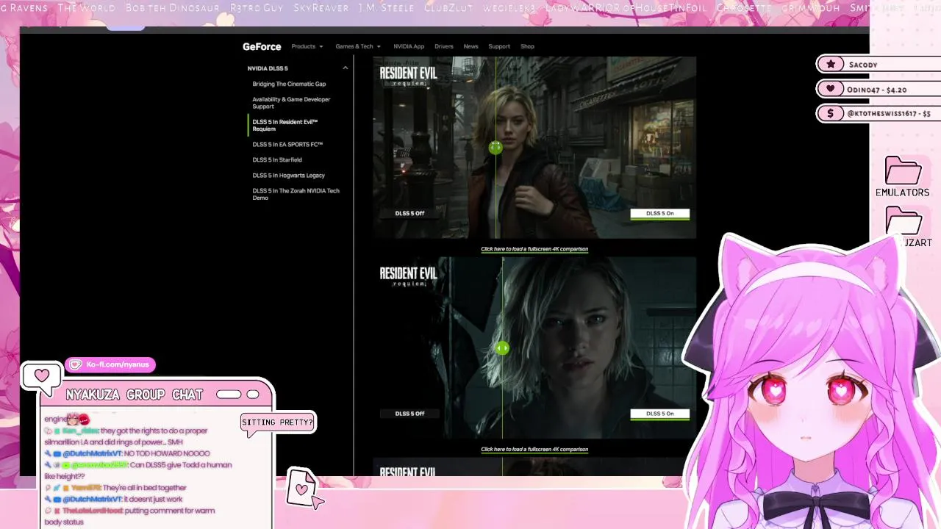Click the Ko-fi.com/nyanus badge
The height and width of the screenshot is (529, 941).
tap(110, 364)
